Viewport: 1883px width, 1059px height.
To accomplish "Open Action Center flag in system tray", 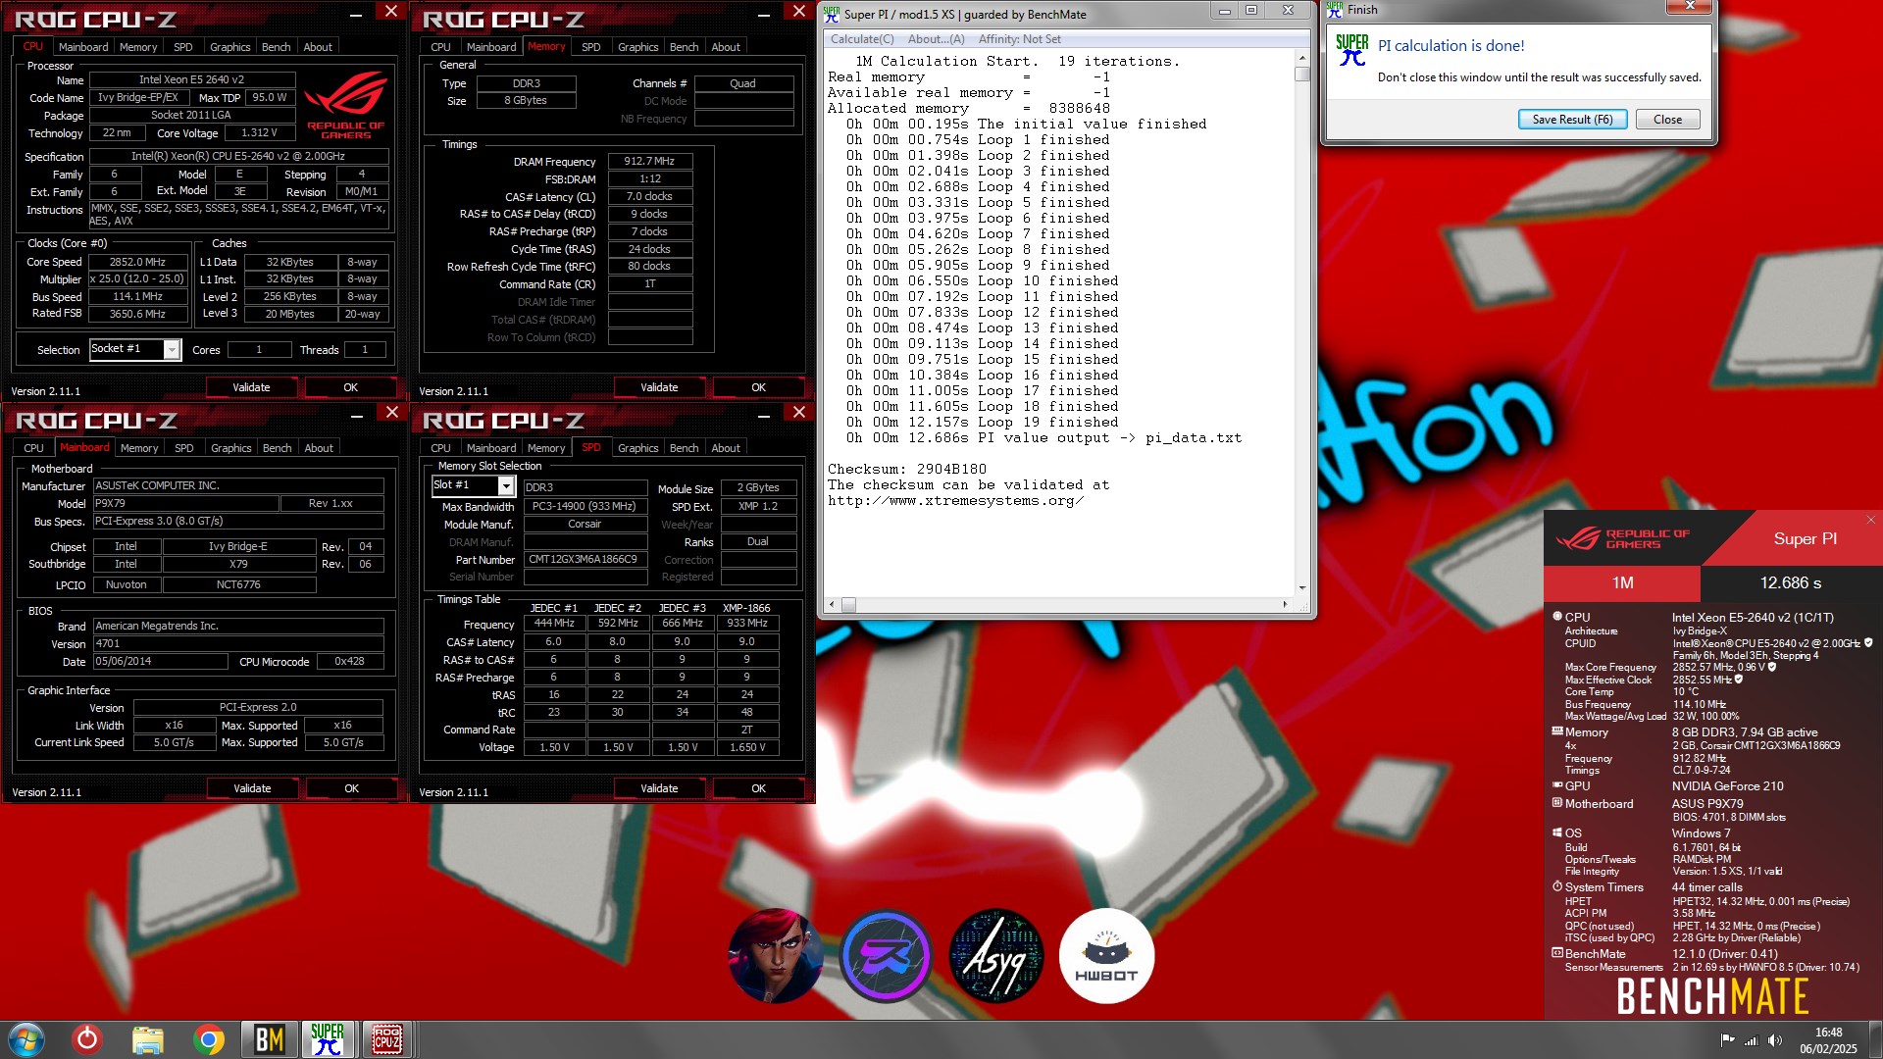I will [1727, 1040].
